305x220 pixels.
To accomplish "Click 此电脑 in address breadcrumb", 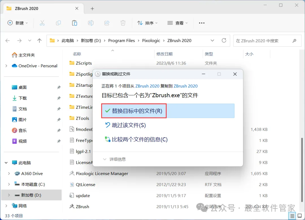I will [x=68, y=40].
